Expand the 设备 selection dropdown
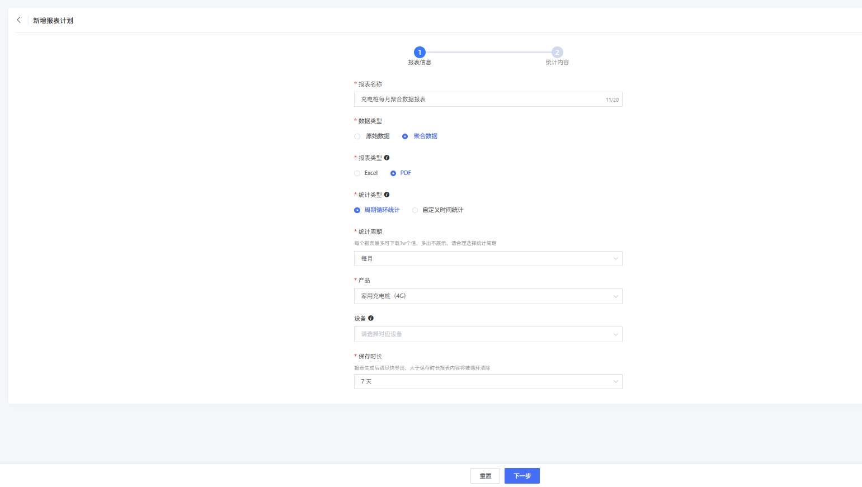Viewport: 862px width, 487px height. click(x=488, y=334)
